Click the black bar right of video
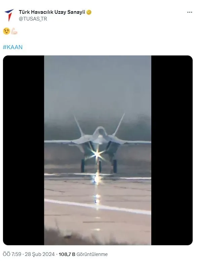 [x=172, y=150]
